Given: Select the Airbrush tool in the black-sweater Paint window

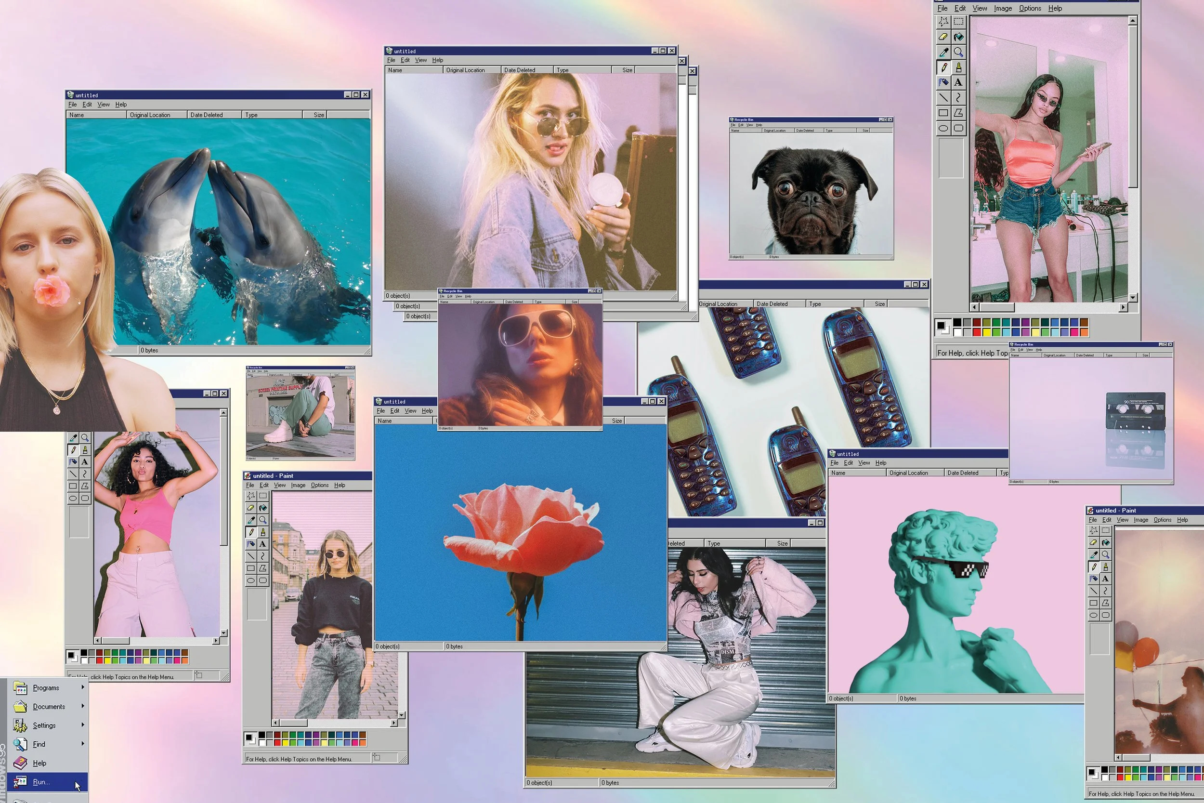Looking at the screenshot, I should tap(251, 544).
